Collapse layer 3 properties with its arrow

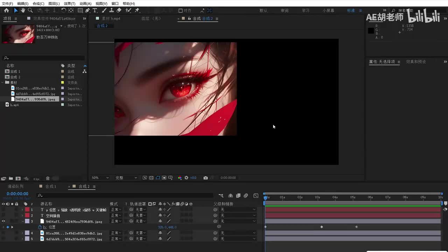point(22,221)
